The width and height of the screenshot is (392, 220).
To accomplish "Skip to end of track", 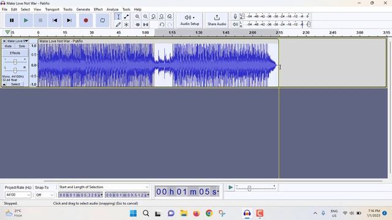I will coord(69,20).
